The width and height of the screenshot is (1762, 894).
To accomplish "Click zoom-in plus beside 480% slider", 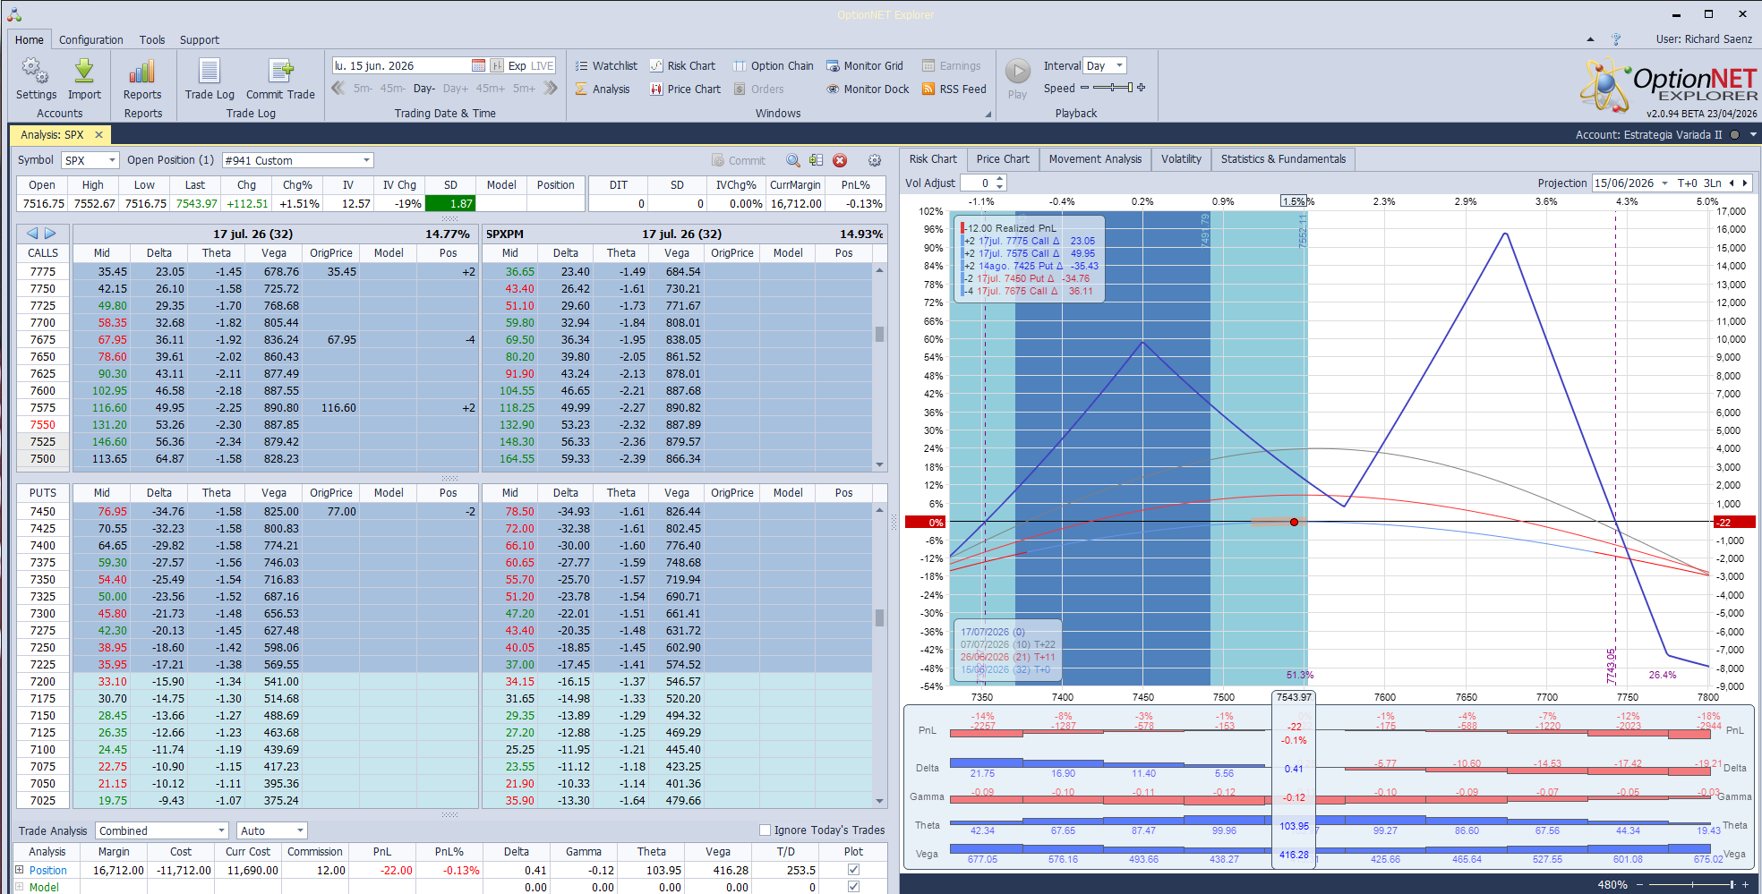I will pyautogui.click(x=1745, y=884).
